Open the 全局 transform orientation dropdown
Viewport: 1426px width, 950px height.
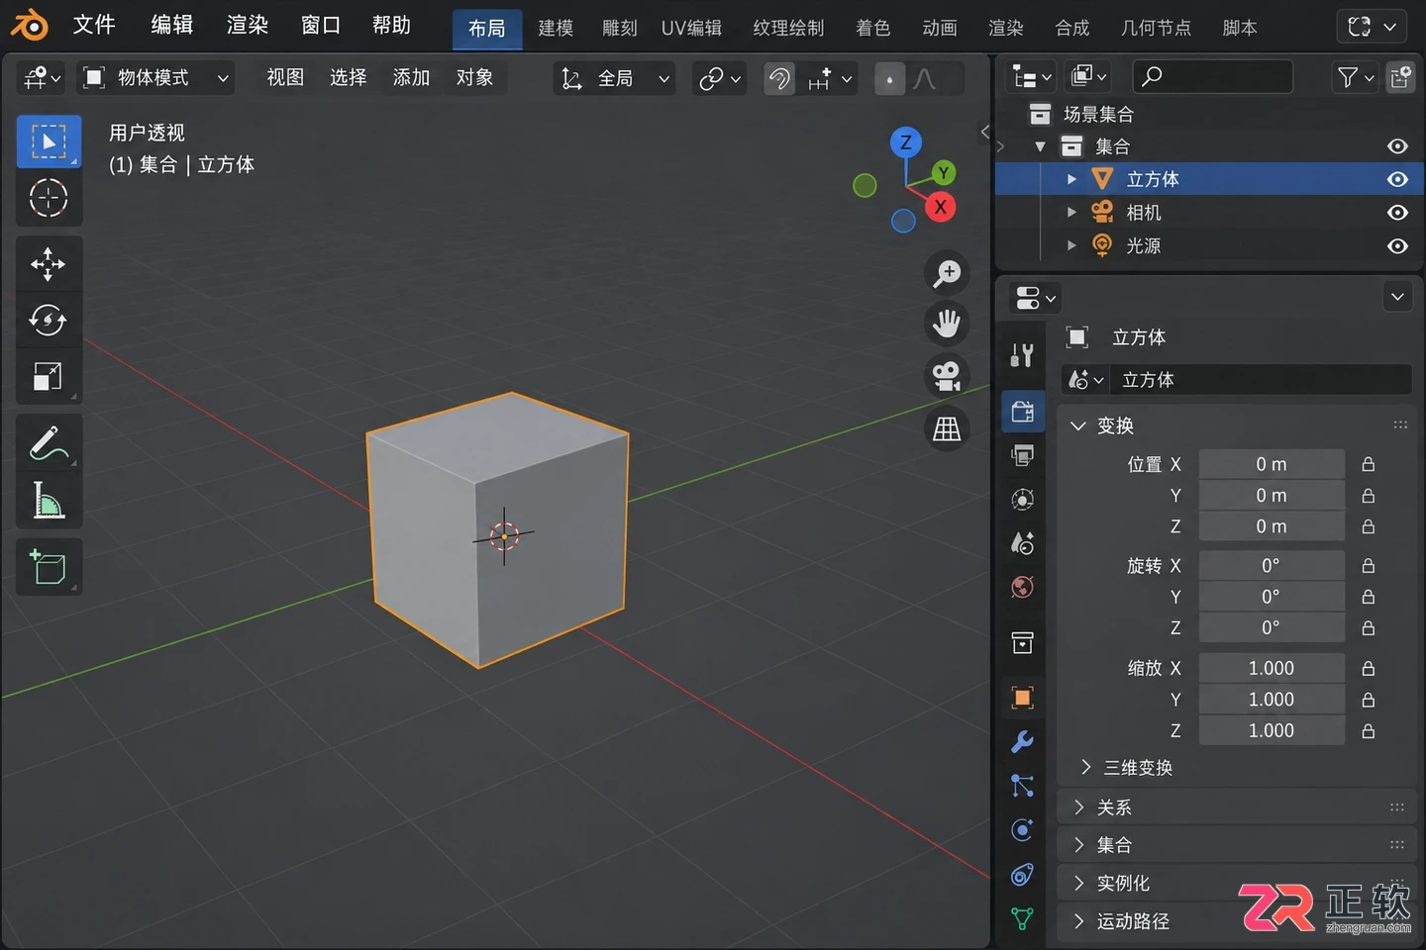click(614, 78)
